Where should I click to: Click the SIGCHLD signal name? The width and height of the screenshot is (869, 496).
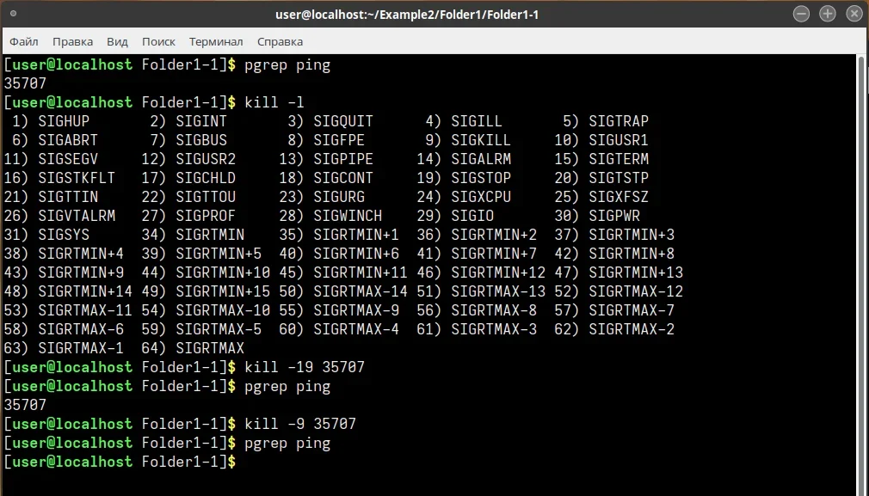pyautogui.click(x=206, y=178)
